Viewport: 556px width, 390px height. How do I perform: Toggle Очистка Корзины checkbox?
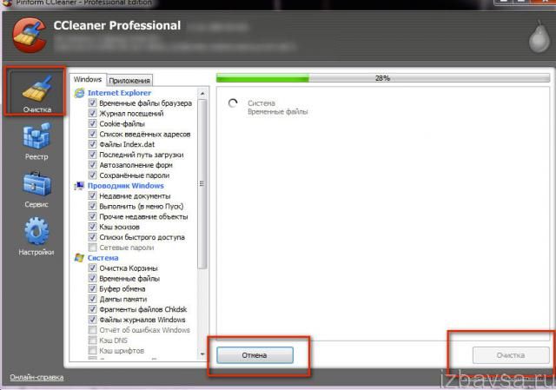[x=92, y=268]
